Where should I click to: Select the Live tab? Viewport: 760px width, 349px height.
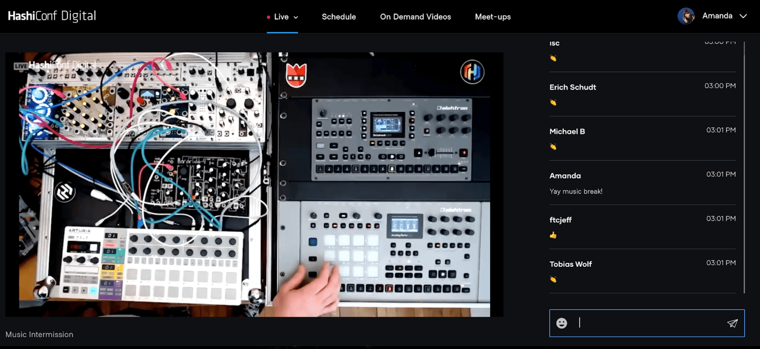point(281,17)
